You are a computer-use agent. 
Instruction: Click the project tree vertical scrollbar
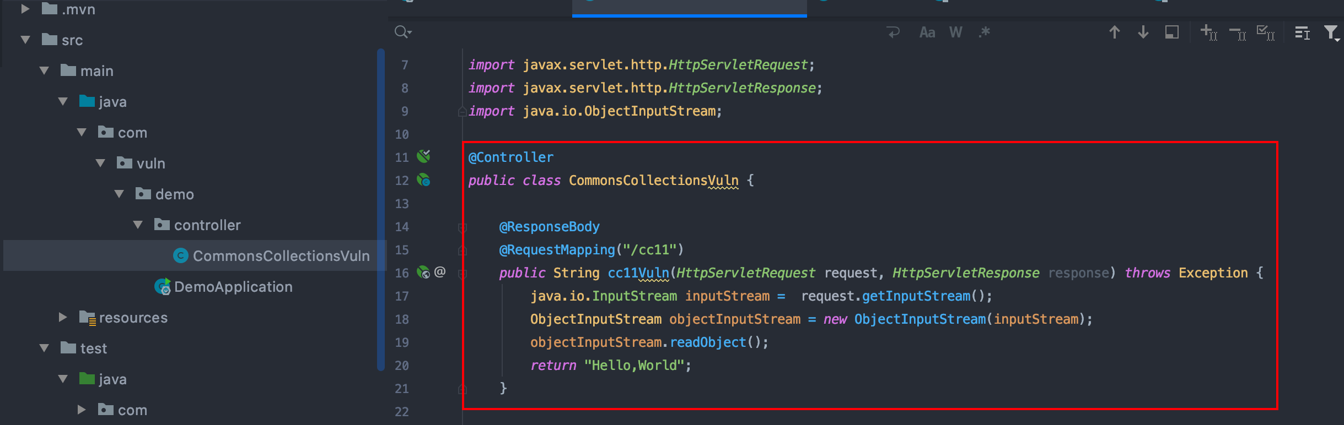click(380, 209)
